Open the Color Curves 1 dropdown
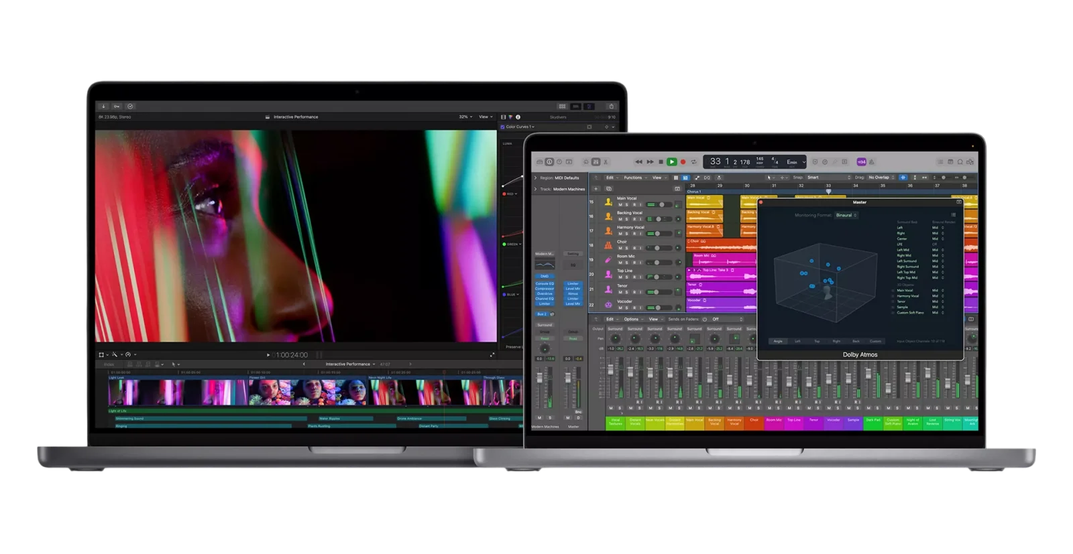 [x=520, y=127]
